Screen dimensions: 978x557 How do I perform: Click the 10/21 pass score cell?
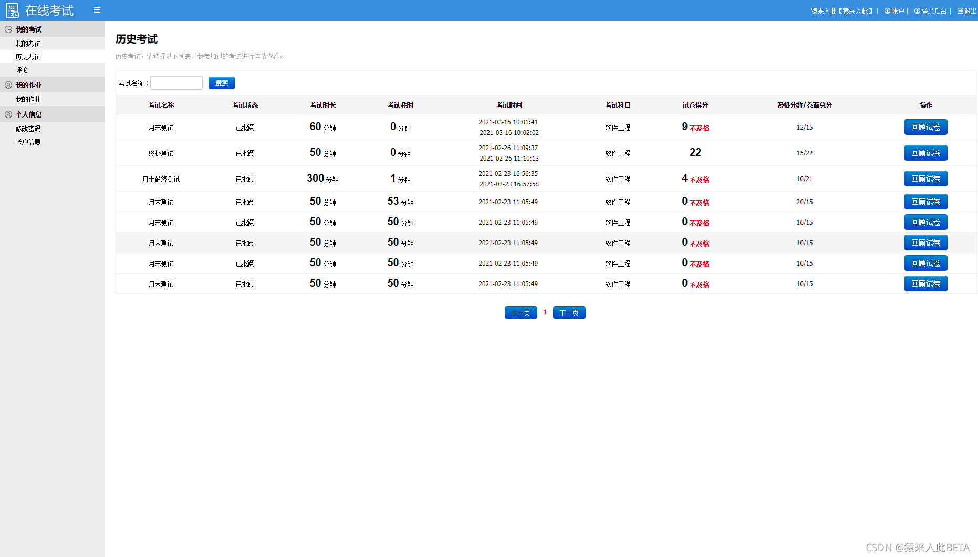click(805, 179)
